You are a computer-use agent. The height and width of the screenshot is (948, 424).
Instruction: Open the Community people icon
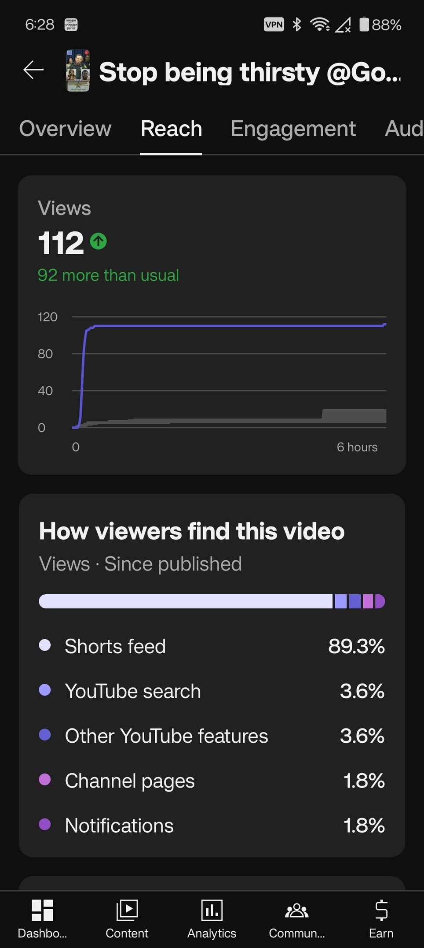click(296, 910)
